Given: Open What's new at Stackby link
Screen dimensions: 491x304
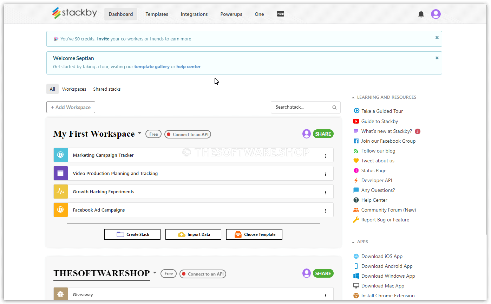Looking at the screenshot, I should [x=387, y=131].
